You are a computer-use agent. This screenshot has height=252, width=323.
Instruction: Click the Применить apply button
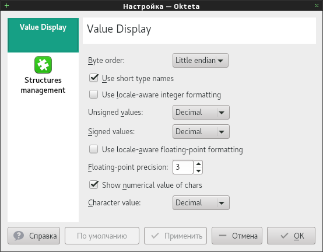(175, 236)
